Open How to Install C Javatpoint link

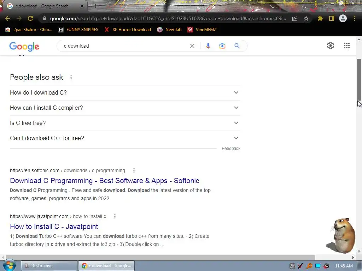coord(54,227)
